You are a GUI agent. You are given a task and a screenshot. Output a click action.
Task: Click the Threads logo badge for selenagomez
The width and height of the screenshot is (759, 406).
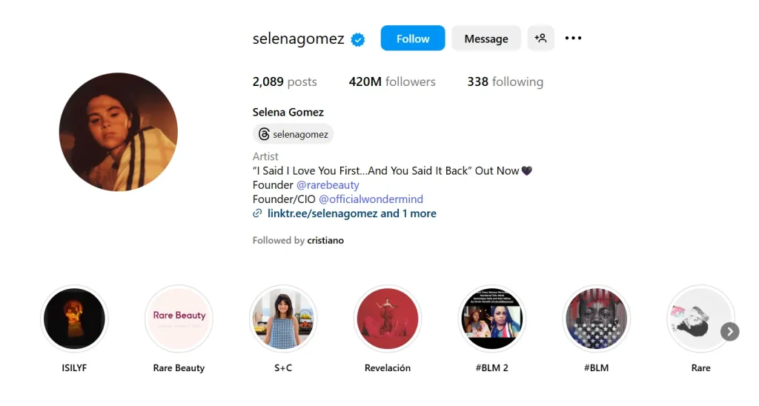coord(293,134)
